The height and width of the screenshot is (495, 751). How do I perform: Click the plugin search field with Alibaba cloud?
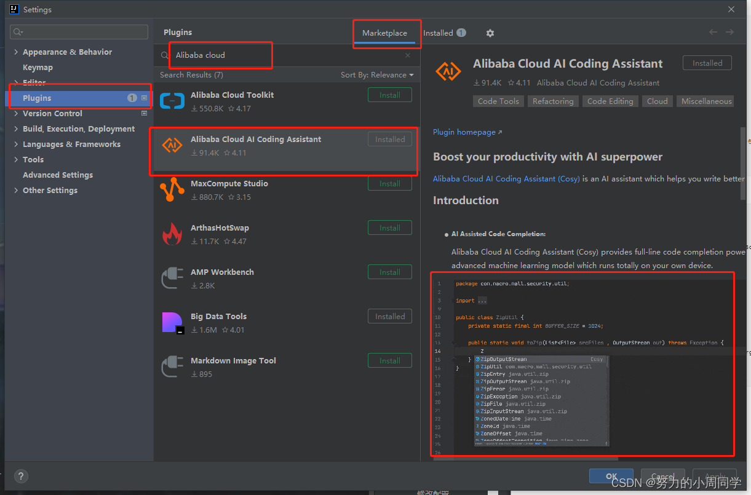pos(287,55)
